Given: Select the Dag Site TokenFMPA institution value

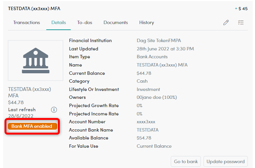Looking at the screenshot, I should point(160,41).
